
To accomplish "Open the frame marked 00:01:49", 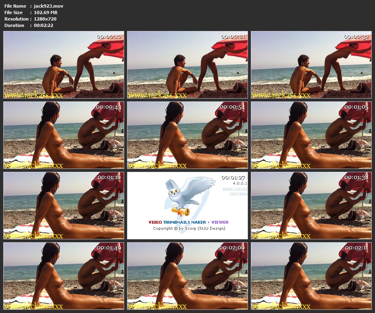I will 64,276.
